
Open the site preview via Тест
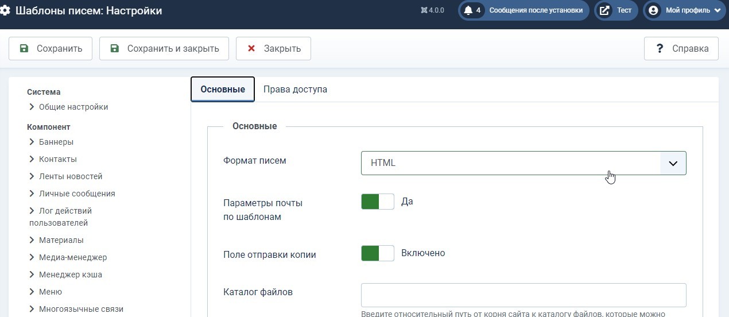tap(616, 10)
